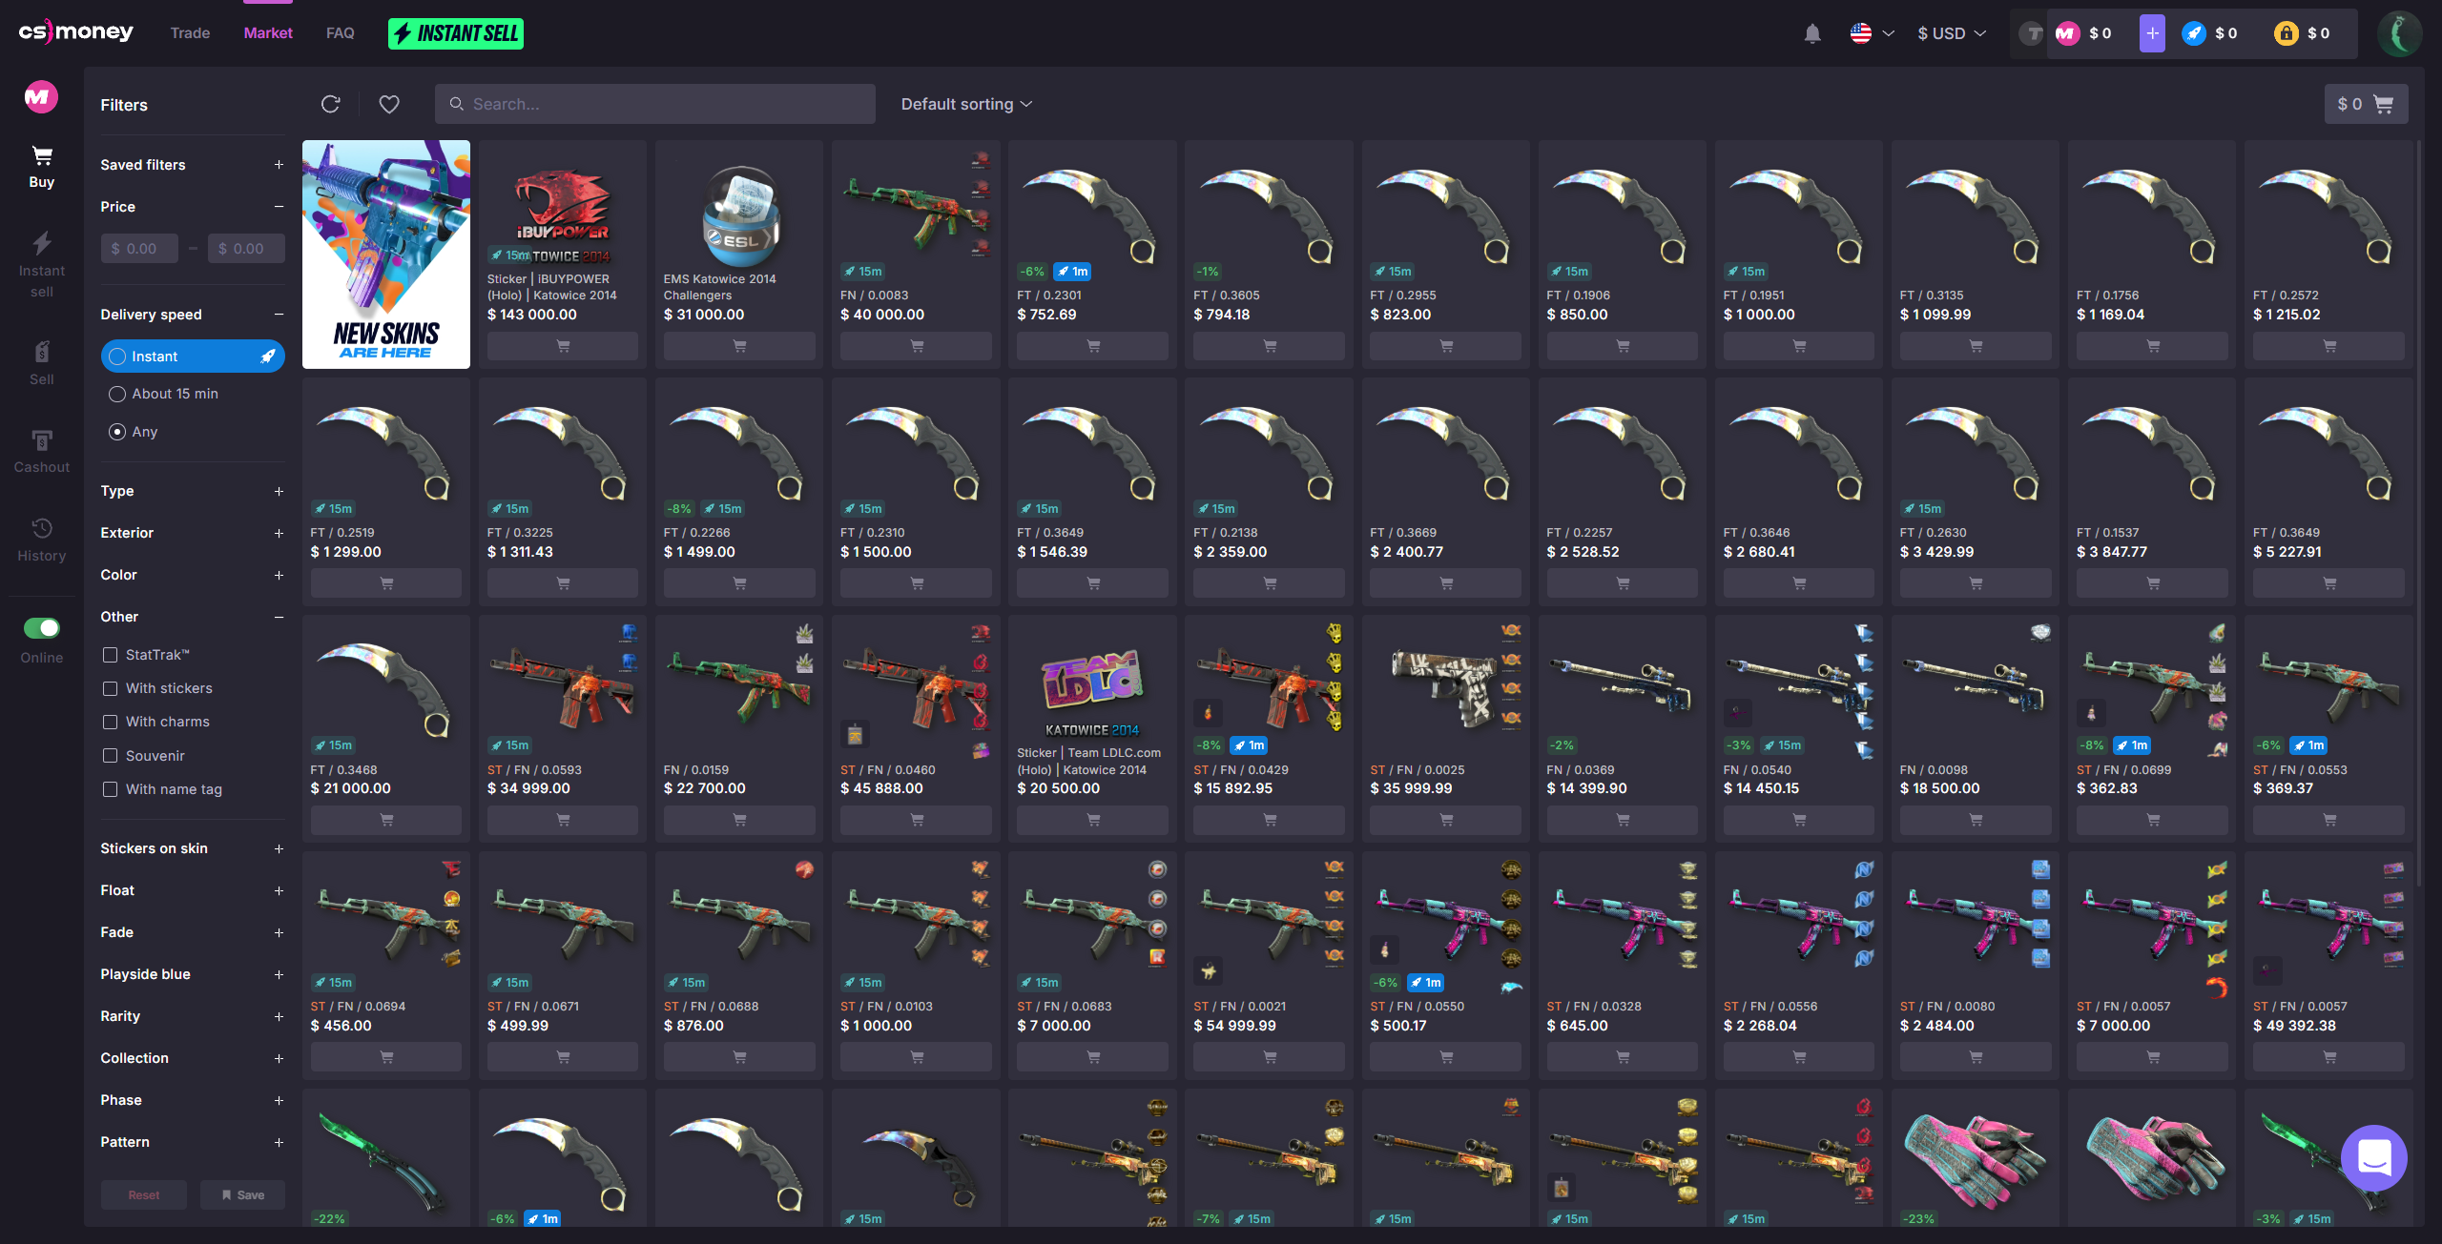Open the Market tab
Image resolution: width=2442 pixels, height=1244 pixels.
(x=268, y=33)
